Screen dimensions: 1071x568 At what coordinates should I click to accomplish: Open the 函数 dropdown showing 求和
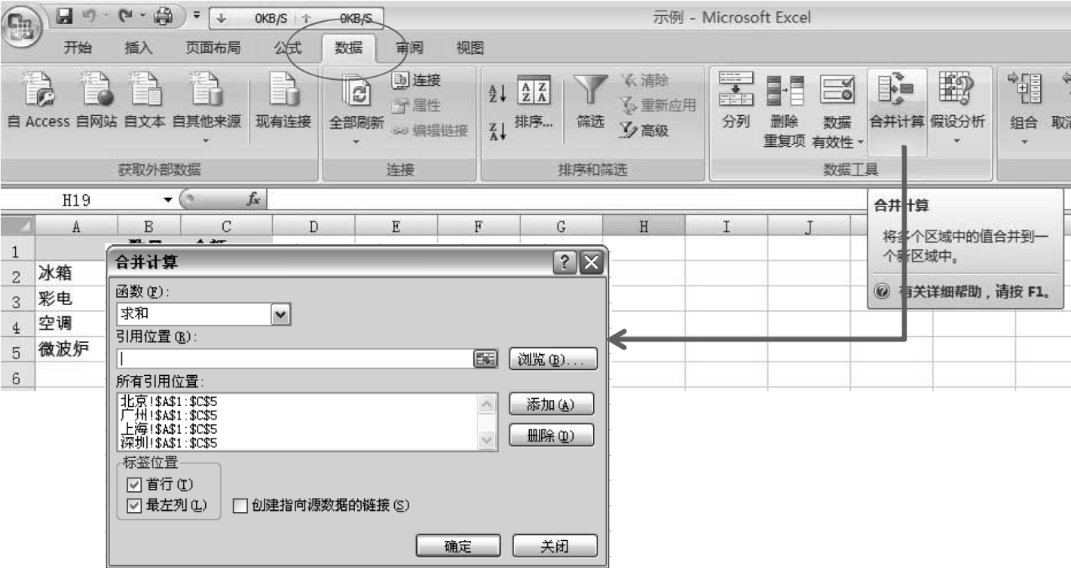tap(282, 313)
